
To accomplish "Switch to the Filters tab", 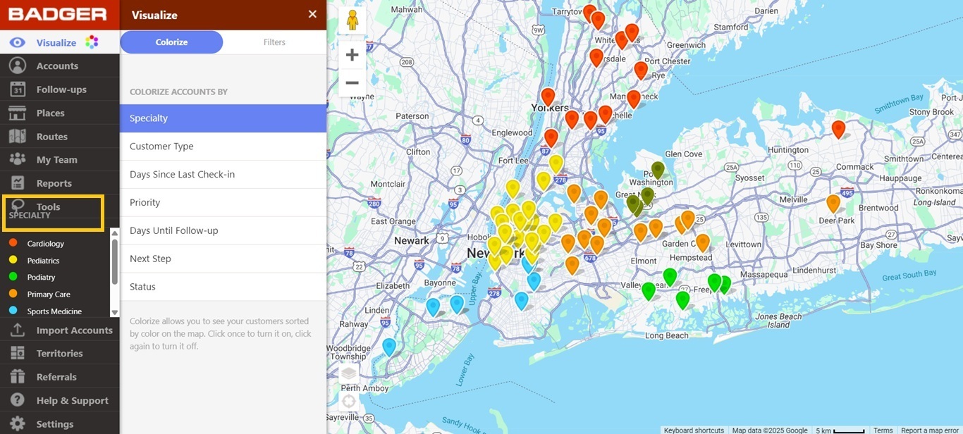I will click(x=274, y=42).
